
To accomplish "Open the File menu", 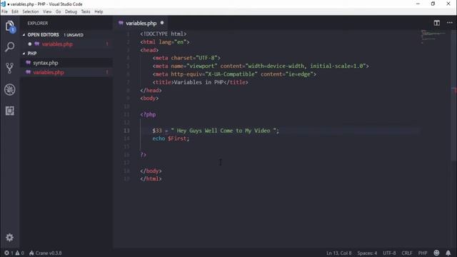I will (x=5, y=11).
